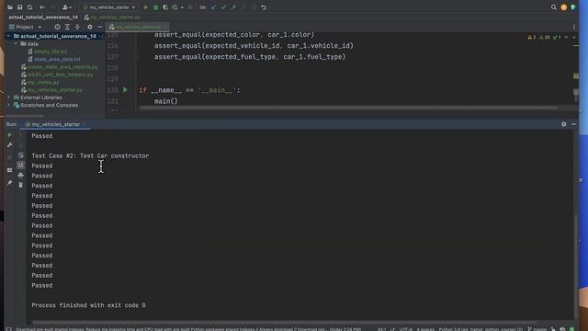Click the Open folder icon in the main toolbar
588x331 pixels.
click(x=10, y=7)
